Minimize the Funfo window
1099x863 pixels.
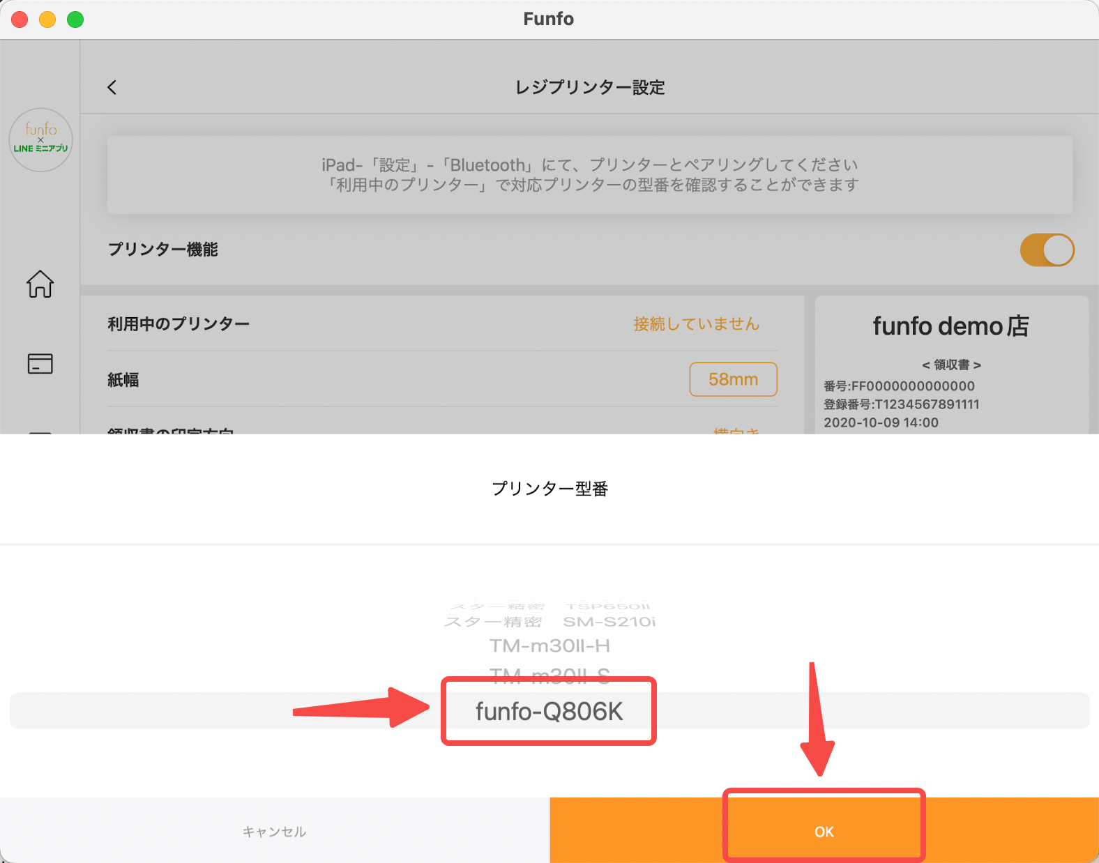47,20
